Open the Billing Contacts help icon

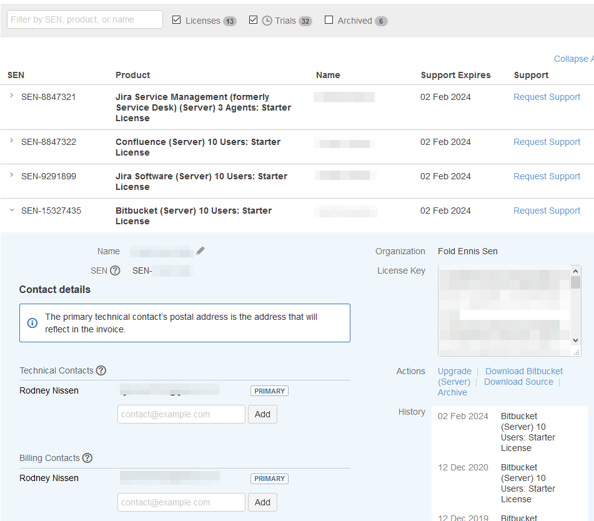click(87, 458)
